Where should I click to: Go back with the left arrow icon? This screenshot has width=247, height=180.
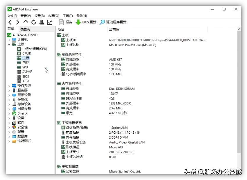(10, 22)
